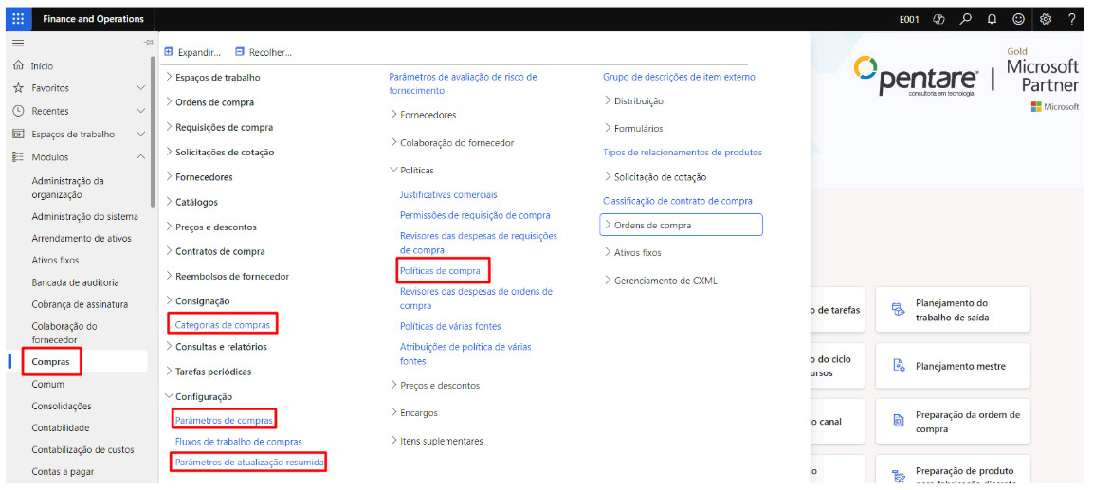Expand the Favoritos section
Viewport: 1093px width, 490px height.
141,88
